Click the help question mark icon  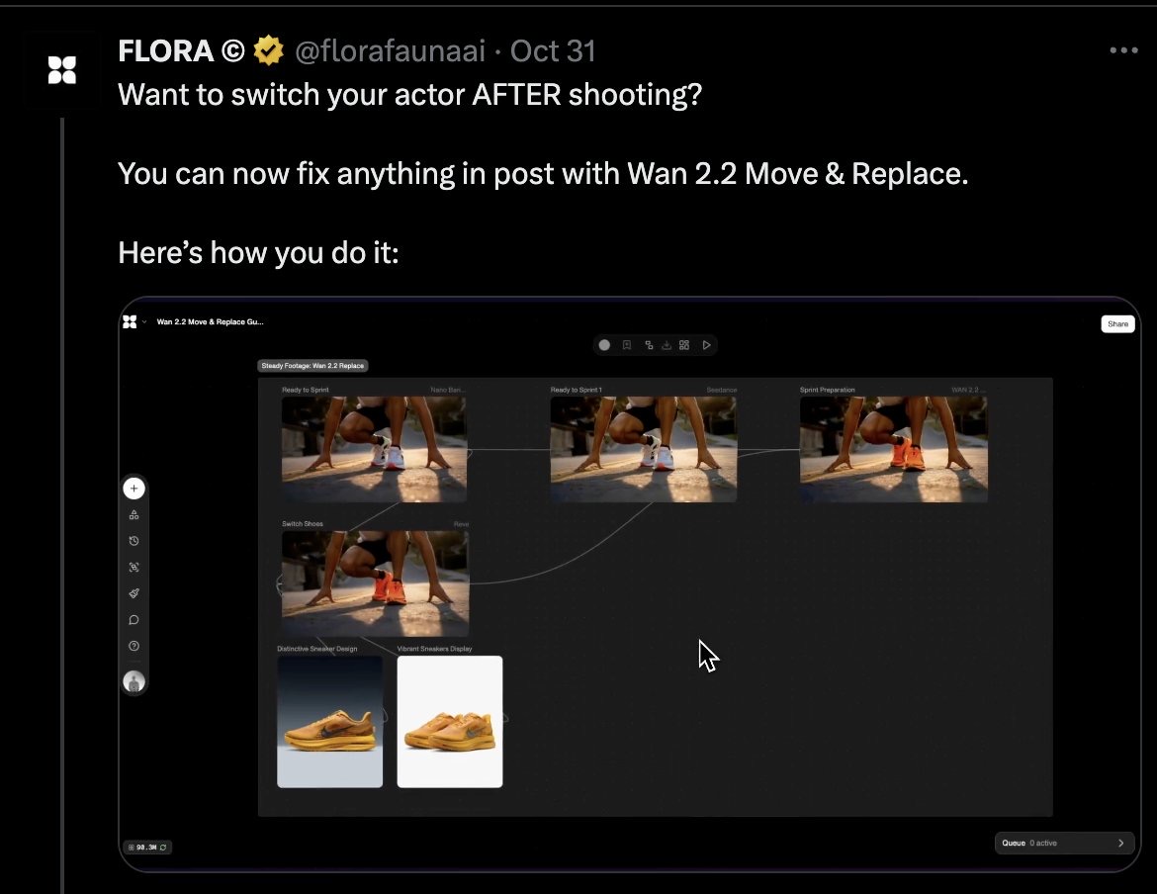(x=133, y=646)
